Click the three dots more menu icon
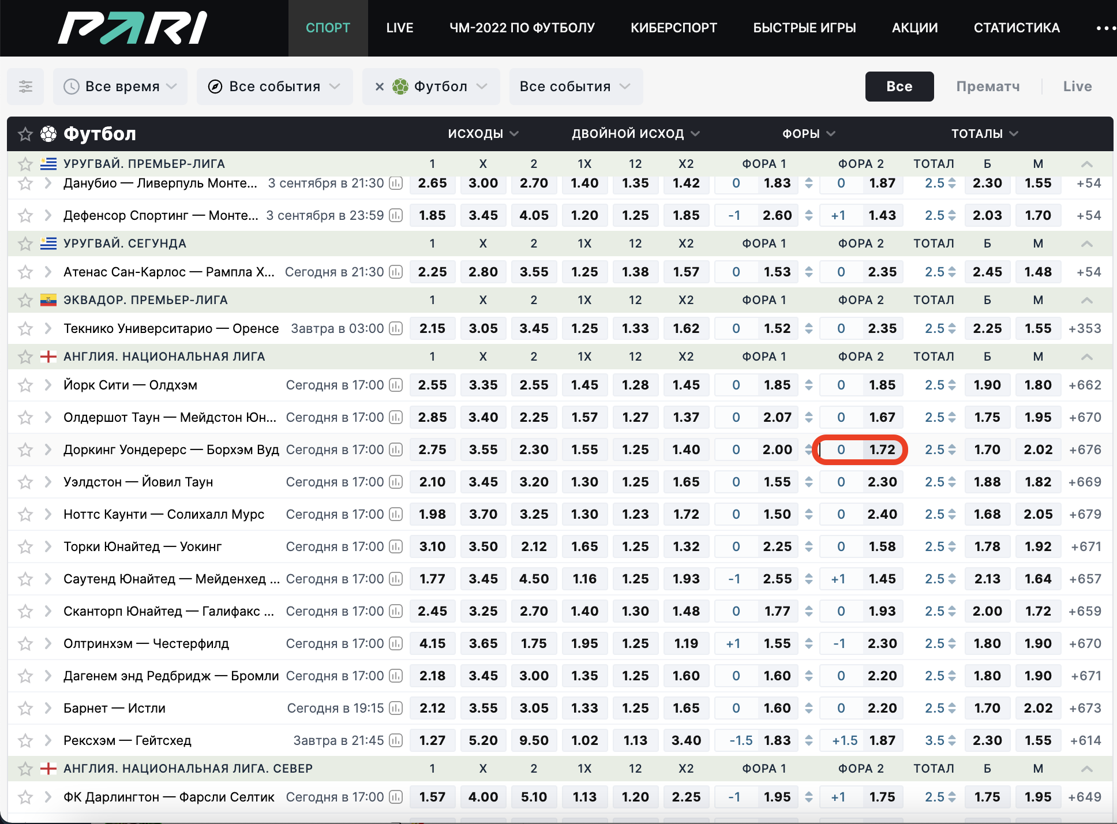Screen dimensions: 1117x824 1105,28
